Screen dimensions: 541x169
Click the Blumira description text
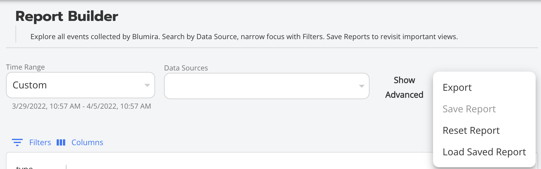pos(244,37)
